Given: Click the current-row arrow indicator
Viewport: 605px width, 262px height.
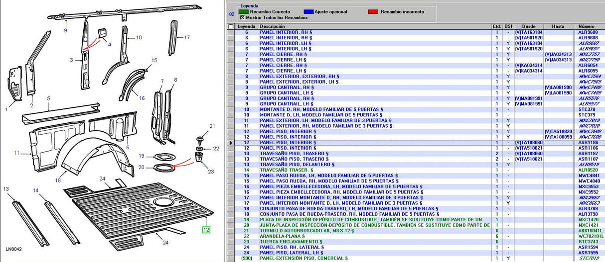Looking at the screenshot, I should 230,143.
